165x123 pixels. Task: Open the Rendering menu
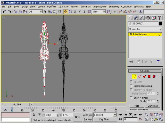[114, 6]
